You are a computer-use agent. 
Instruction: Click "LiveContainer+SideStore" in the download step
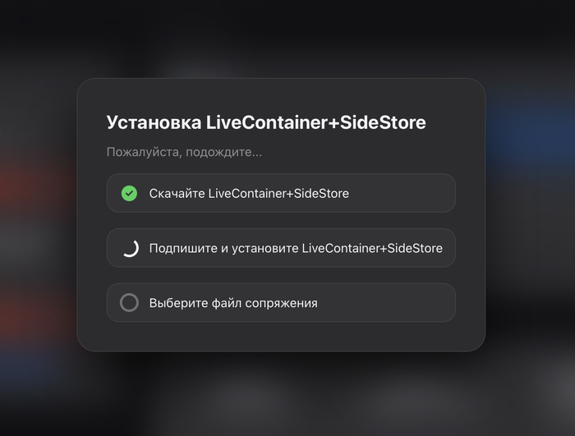tap(278, 194)
